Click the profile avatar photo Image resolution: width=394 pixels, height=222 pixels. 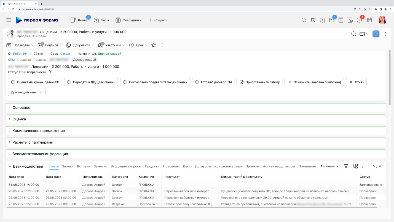click(382, 20)
